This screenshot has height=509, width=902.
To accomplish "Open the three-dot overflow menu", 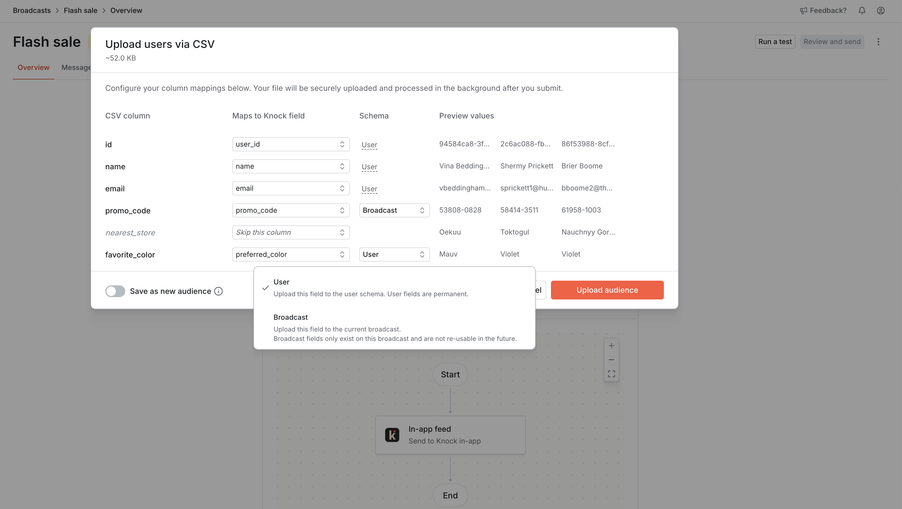I will coord(879,41).
